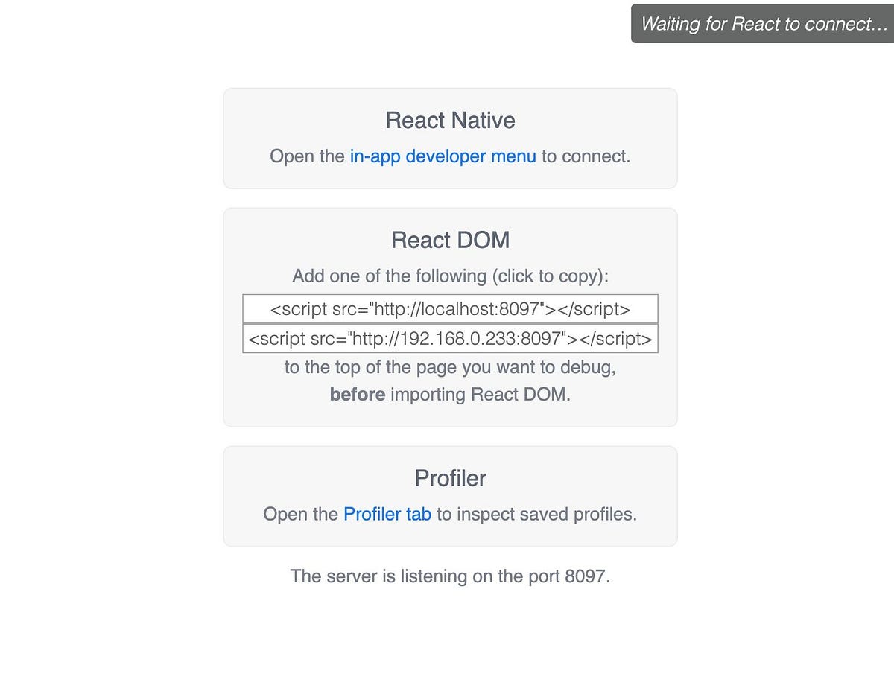
Task: Select the Profiler panel heading
Action: click(450, 478)
